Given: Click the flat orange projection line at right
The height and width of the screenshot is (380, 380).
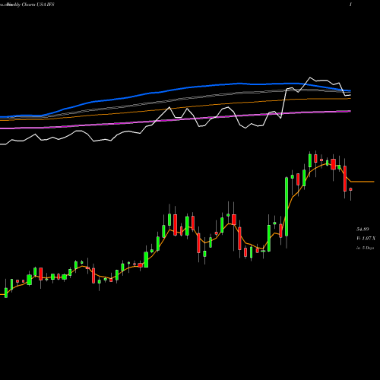Looking at the screenshot, I should click(363, 182).
